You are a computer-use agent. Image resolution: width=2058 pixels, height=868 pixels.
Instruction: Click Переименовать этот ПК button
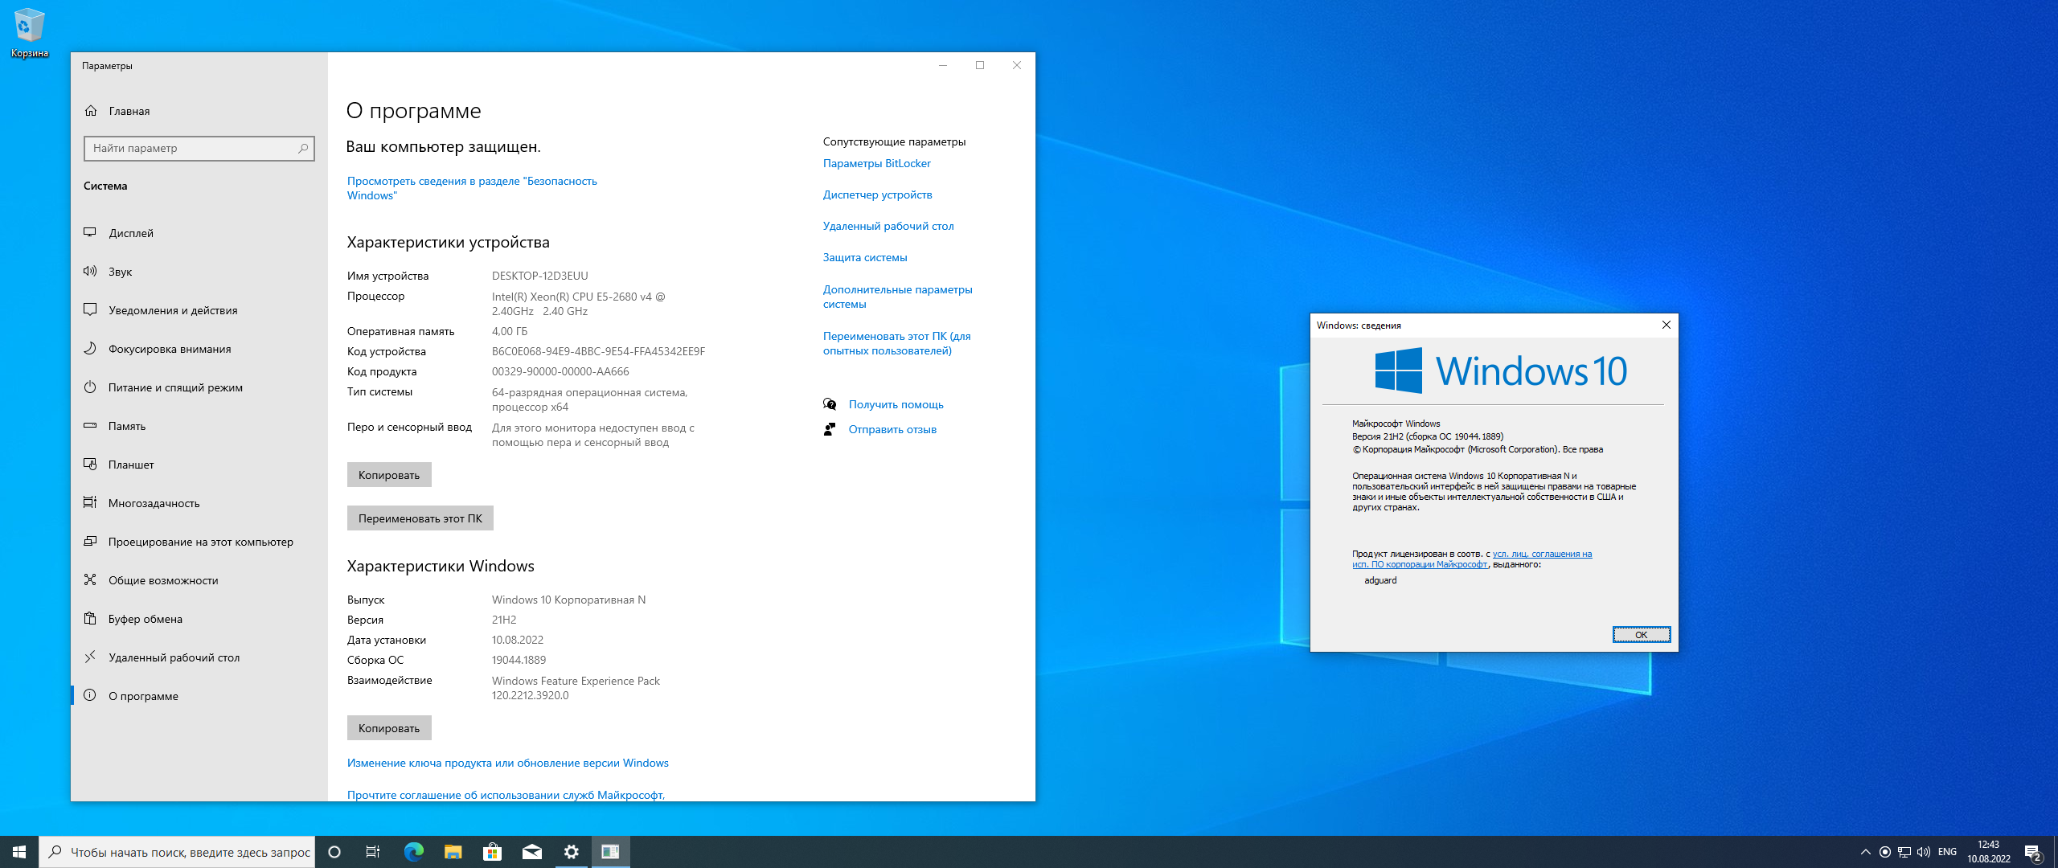coord(420,518)
